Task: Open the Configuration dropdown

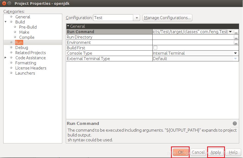Action: coord(137,18)
